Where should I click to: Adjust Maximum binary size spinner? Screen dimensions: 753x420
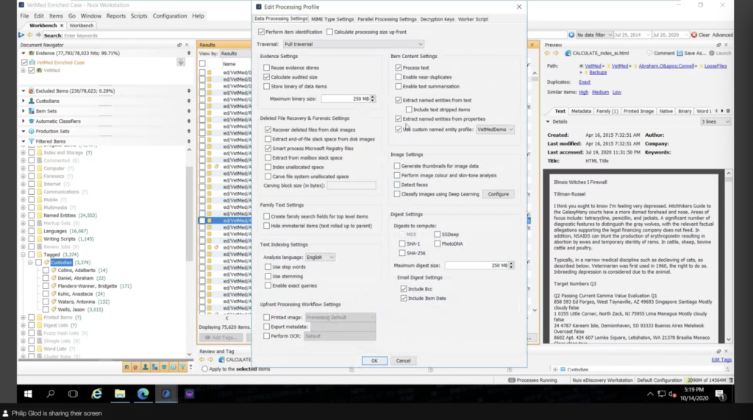373,99
